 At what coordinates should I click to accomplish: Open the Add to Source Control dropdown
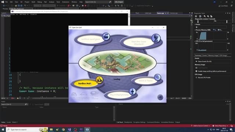tap(200, 126)
